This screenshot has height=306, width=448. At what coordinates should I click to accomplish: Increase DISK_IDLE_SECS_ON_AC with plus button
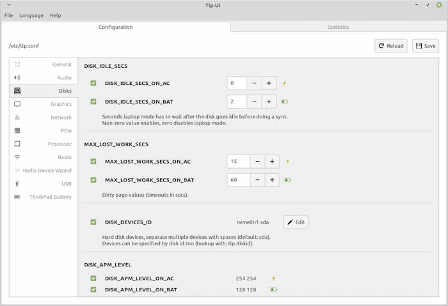(x=269, y=83)
